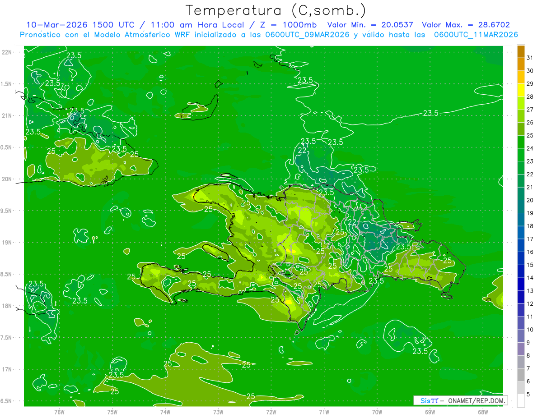The image size is (542, 418).
Task: Click the '74W' longitude axis label
Action: point(165,412)
